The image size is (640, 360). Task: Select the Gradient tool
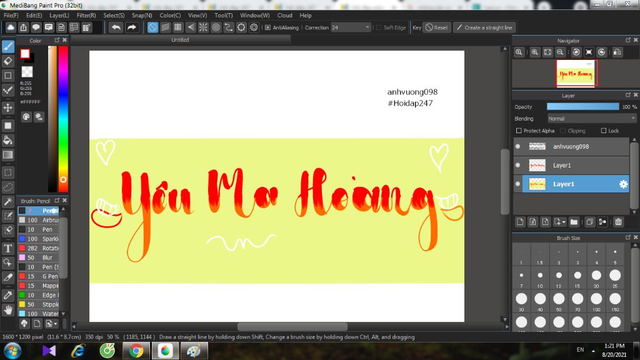(8, 155)
